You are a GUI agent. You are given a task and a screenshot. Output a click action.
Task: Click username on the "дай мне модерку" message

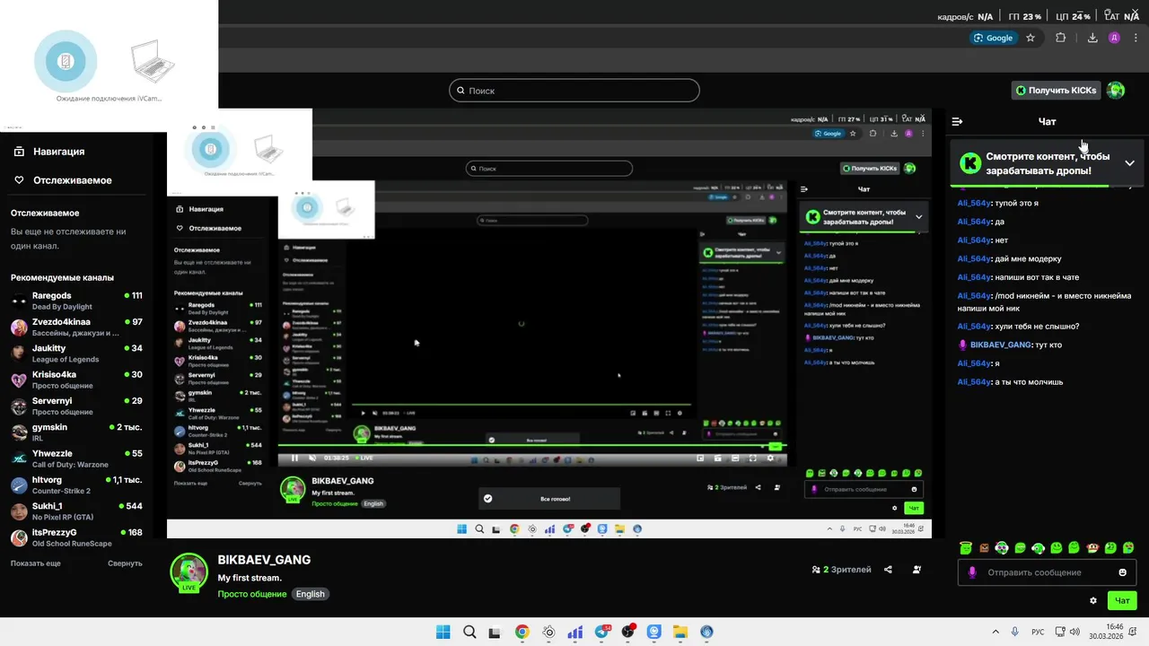[x=974, y=258]
